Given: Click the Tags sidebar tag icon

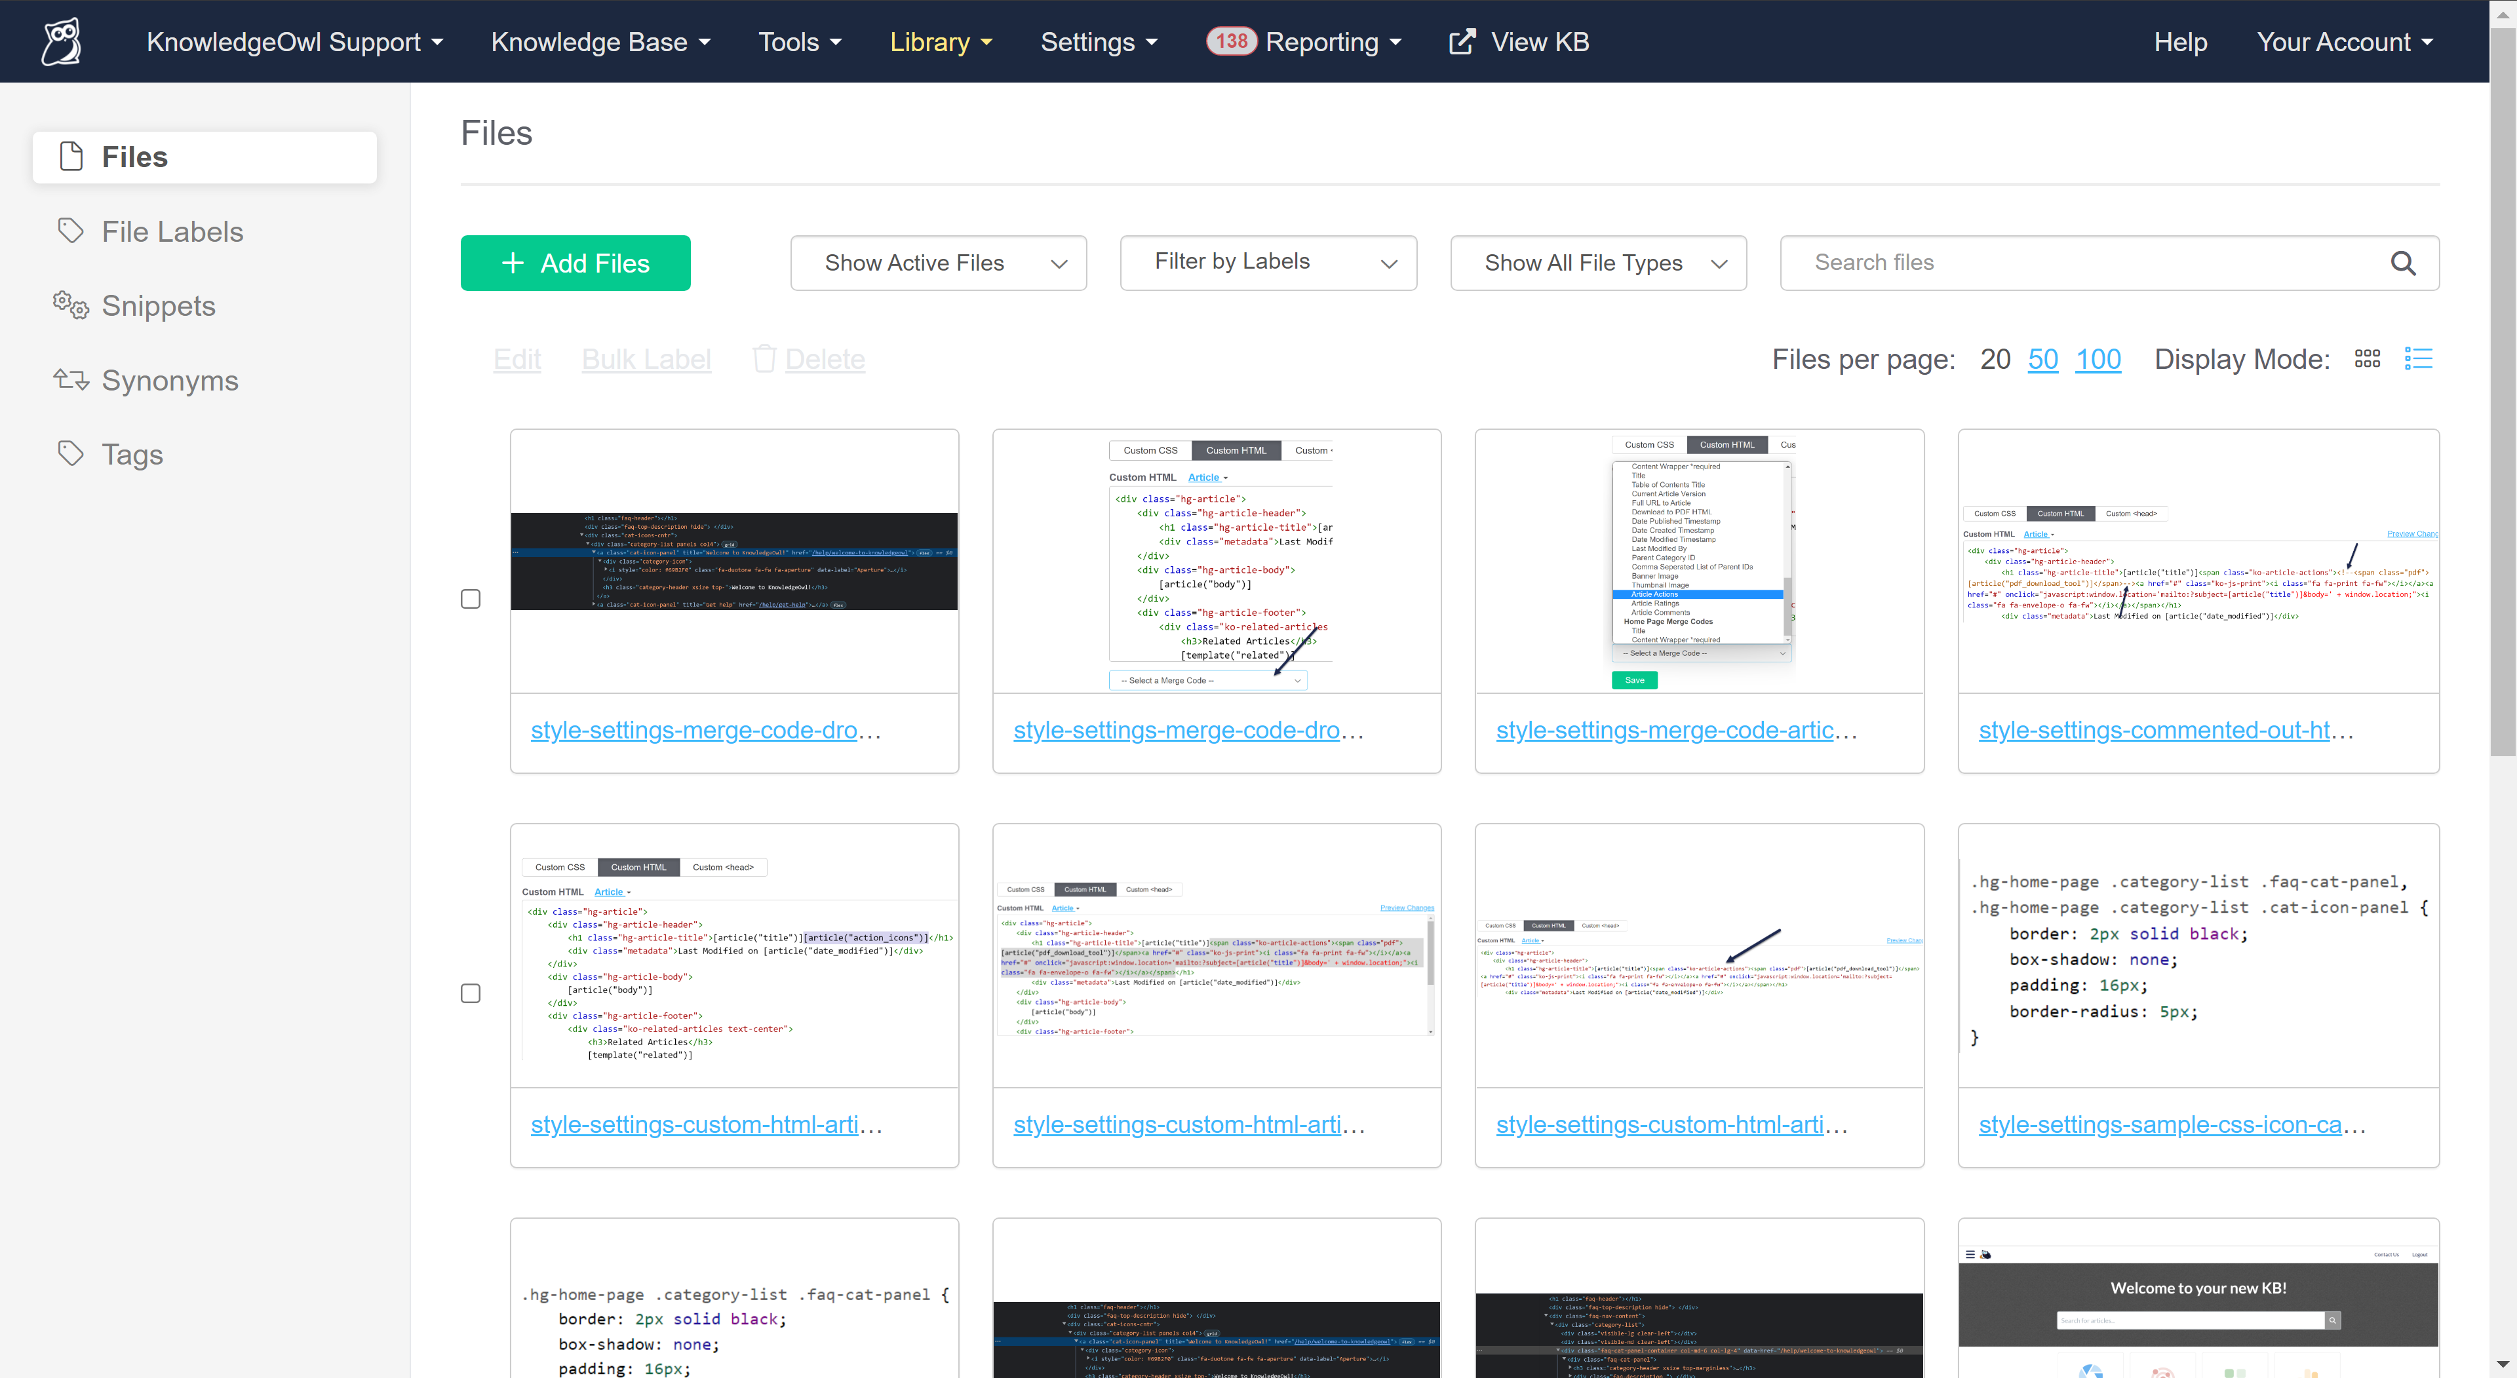Looking at the screenshot, I should (x=70, y=454).
